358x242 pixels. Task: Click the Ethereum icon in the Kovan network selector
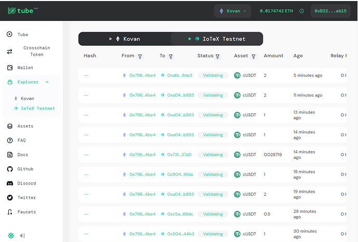[x=221, y=11]
